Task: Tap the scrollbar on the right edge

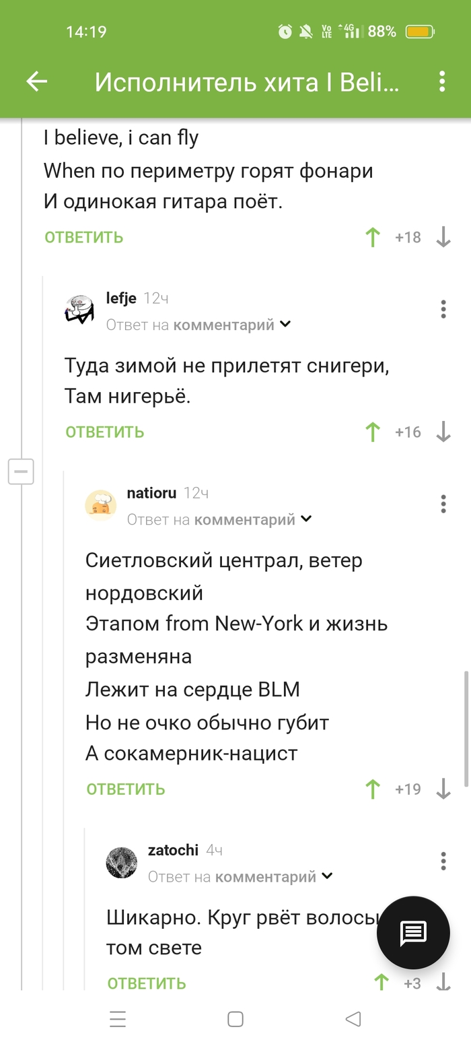Action: [x=466, y=727]
